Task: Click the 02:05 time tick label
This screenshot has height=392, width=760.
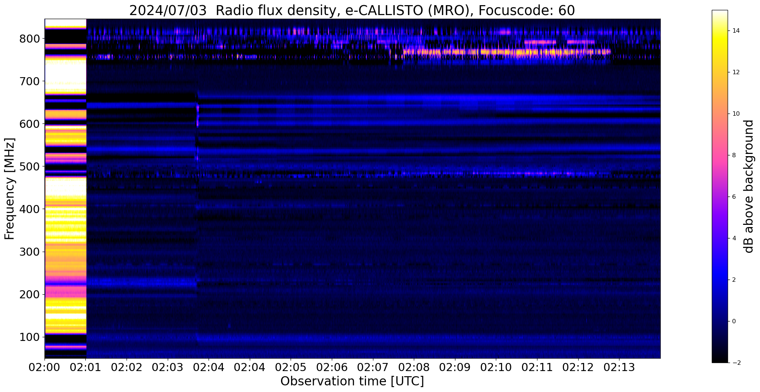Action: pos(291,367)
